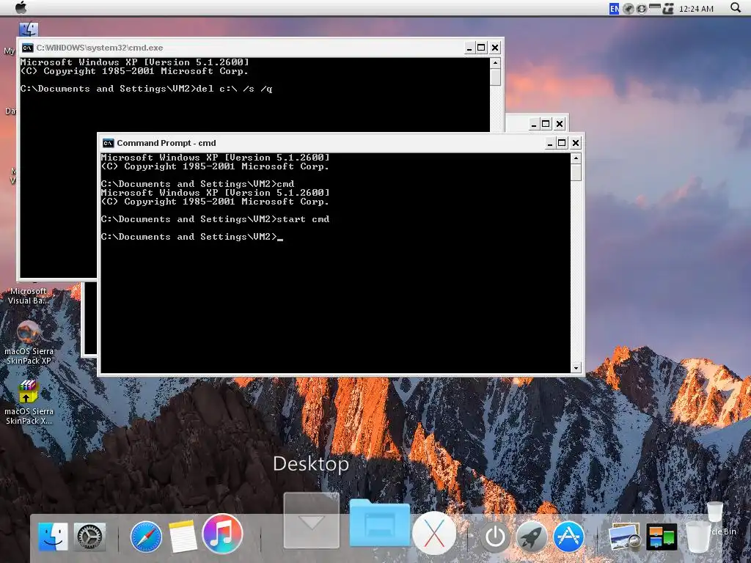Close the hidden middle window behind Command Prompt
751x563 pixels.
coord(560,124)
